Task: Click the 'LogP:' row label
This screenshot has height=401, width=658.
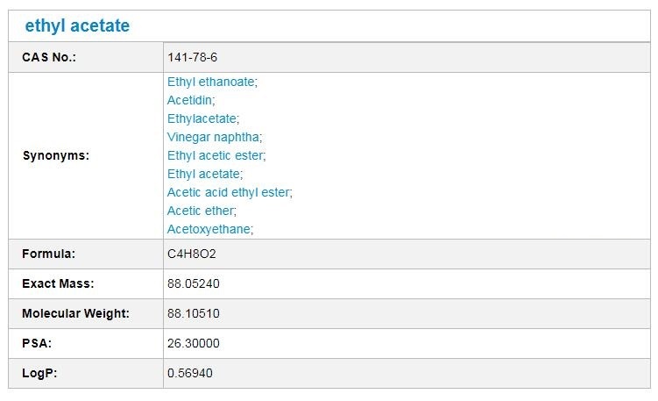Action: click(39, 374)
